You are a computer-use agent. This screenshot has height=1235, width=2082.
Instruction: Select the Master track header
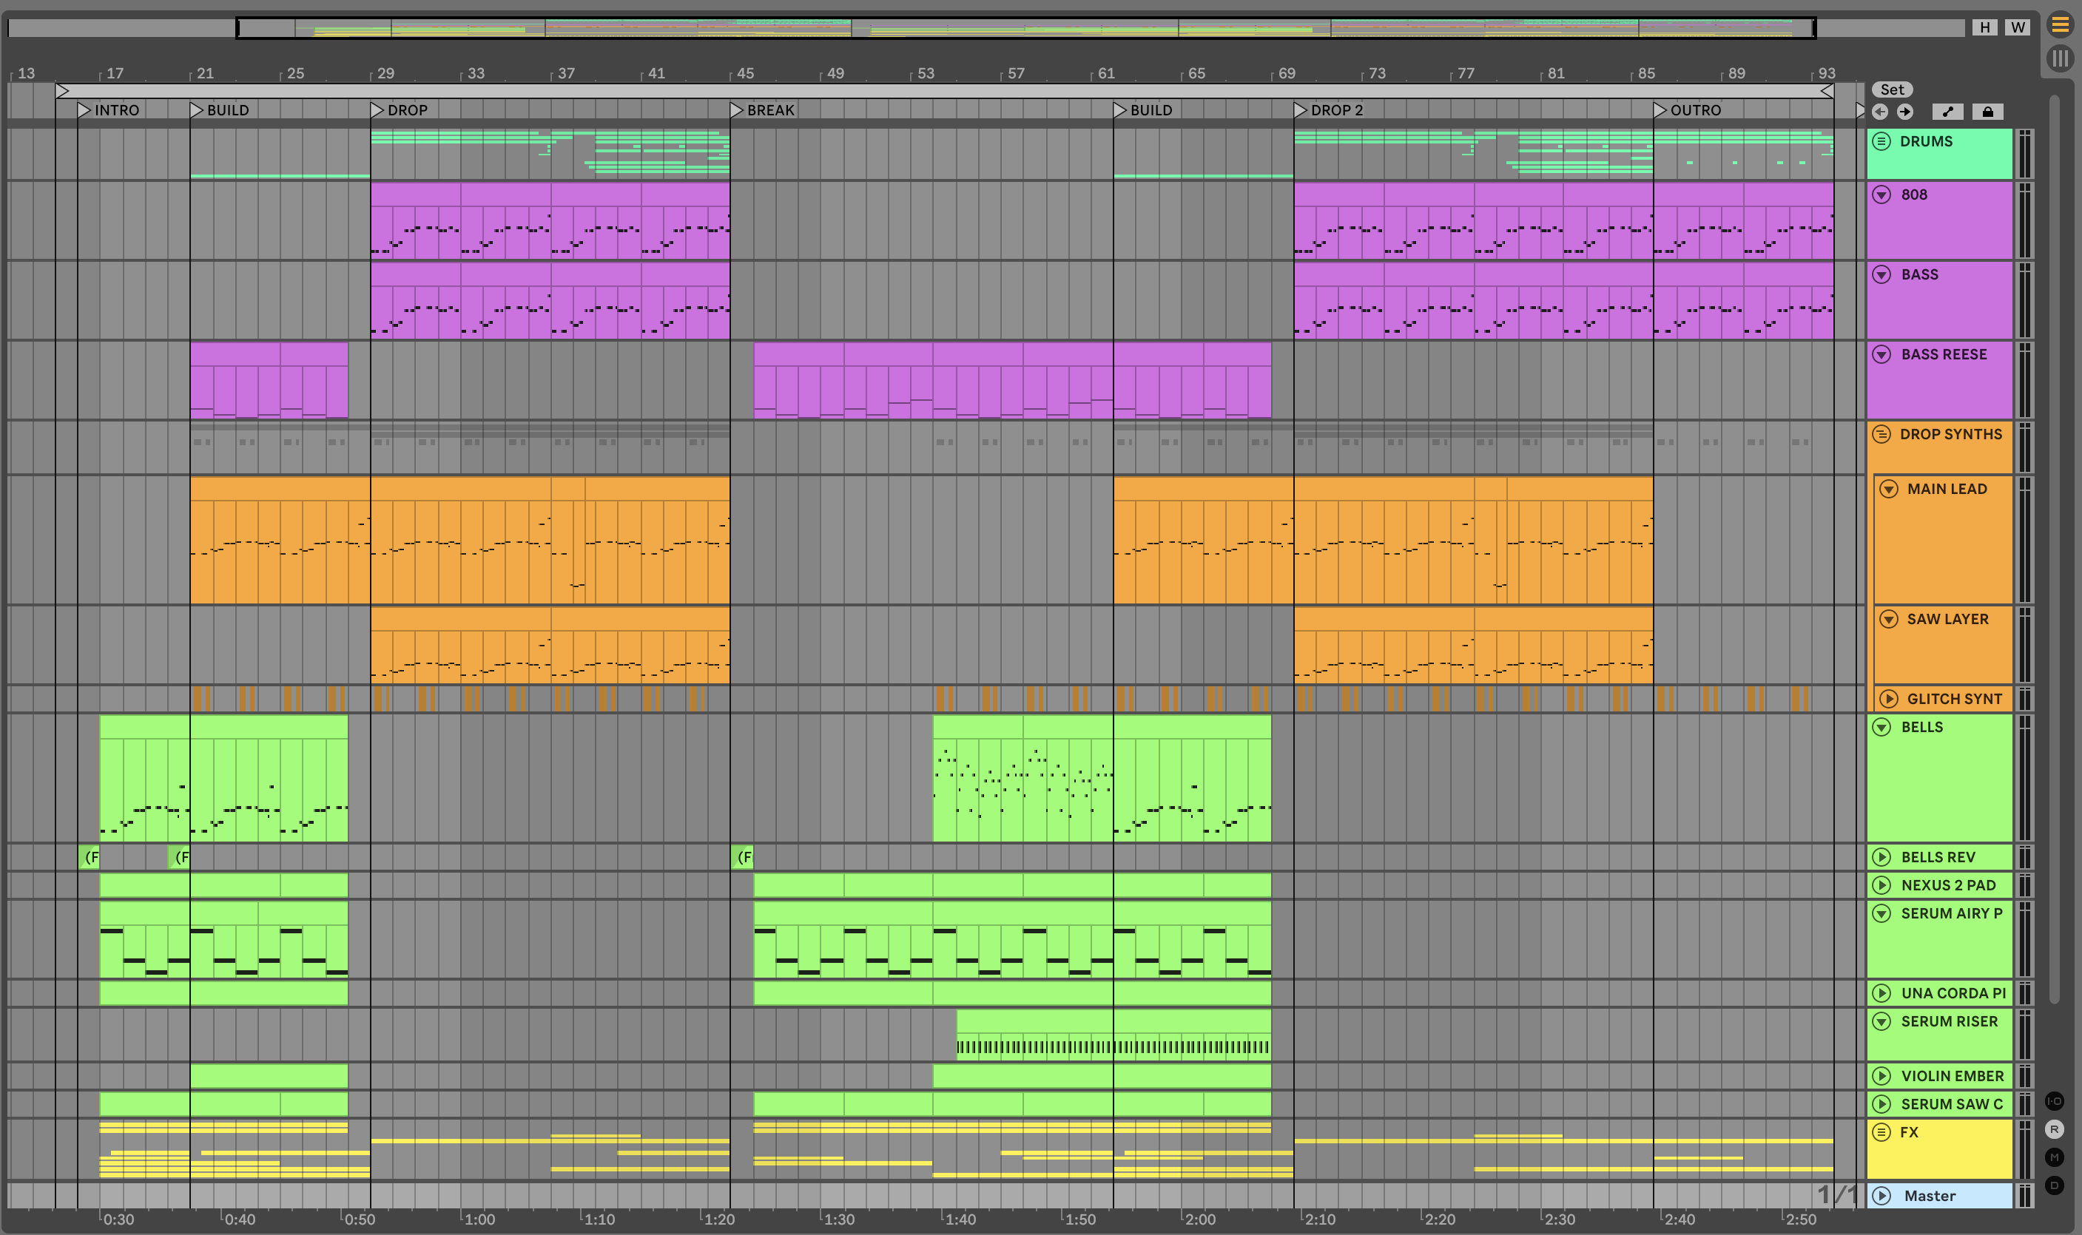[x=1929, y=1196]
